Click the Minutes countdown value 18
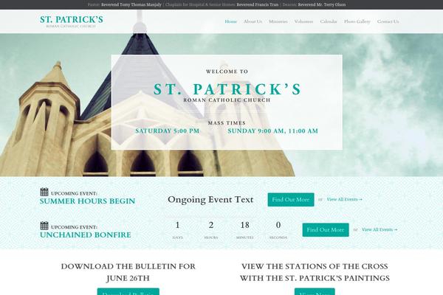The width and height of the screenshot is (443, 295). click(x=244, y=225)
